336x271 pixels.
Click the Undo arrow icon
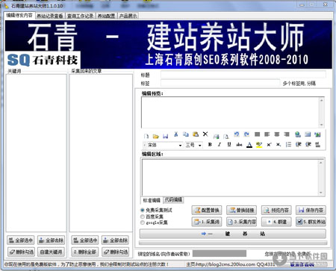pos(237,134)
